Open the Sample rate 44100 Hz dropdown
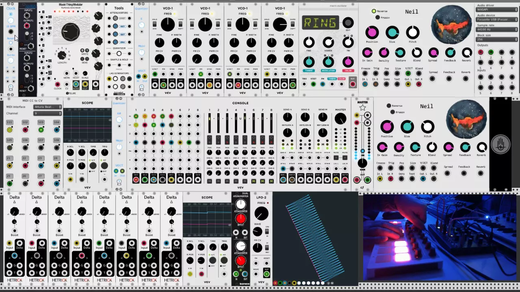520x292 pixels. click(x=497, y=30)
